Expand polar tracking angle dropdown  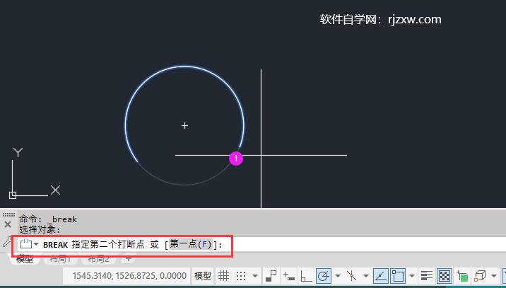[x=338, y=276]
